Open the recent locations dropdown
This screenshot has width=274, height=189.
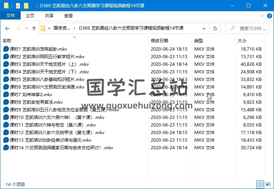coord(26,29)
